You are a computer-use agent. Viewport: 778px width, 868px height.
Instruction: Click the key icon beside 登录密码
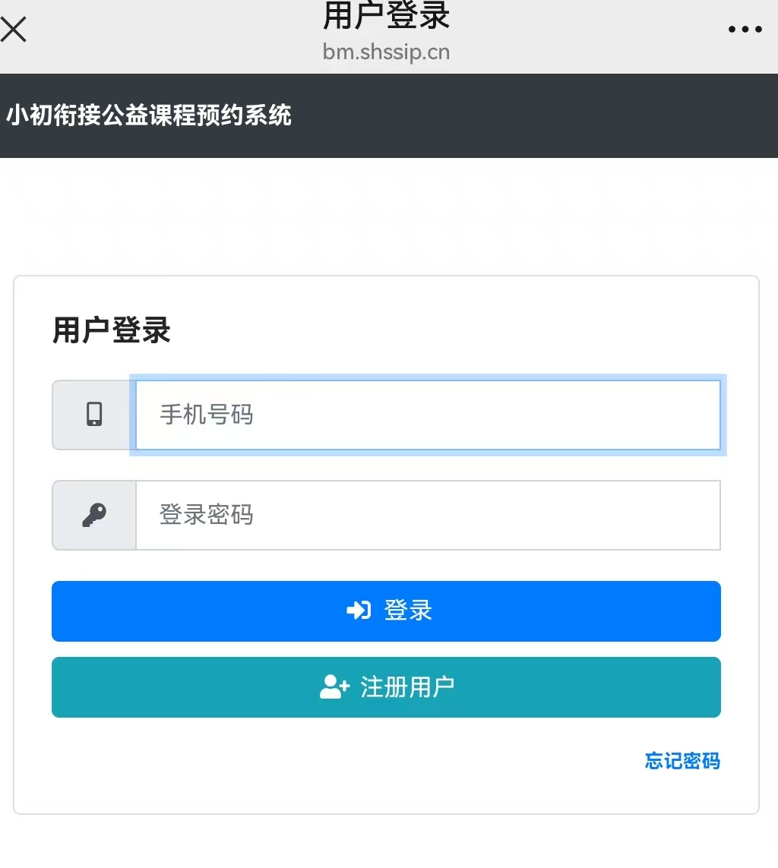pos(94,515)
